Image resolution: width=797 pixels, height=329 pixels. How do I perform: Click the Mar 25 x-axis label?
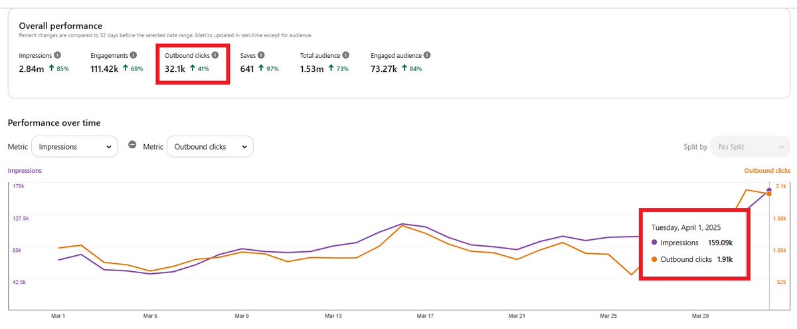point(608,316)
